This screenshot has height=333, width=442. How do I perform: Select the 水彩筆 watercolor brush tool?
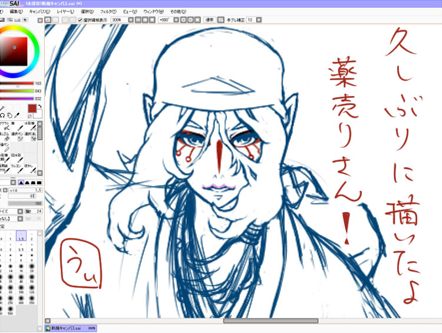pos(31,126)
